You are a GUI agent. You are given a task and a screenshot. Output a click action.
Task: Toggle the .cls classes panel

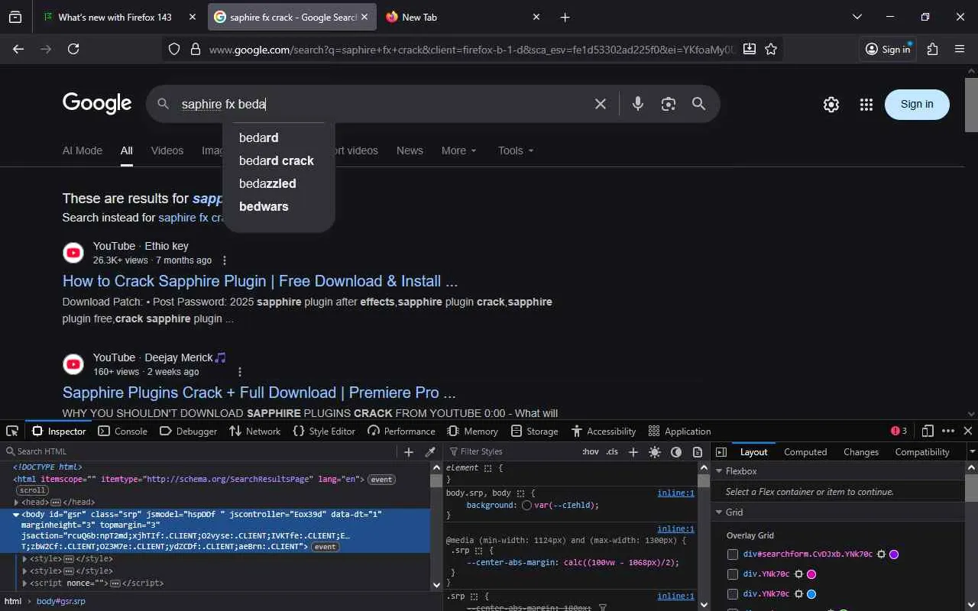pyautogui.click(x=612, y=452)
